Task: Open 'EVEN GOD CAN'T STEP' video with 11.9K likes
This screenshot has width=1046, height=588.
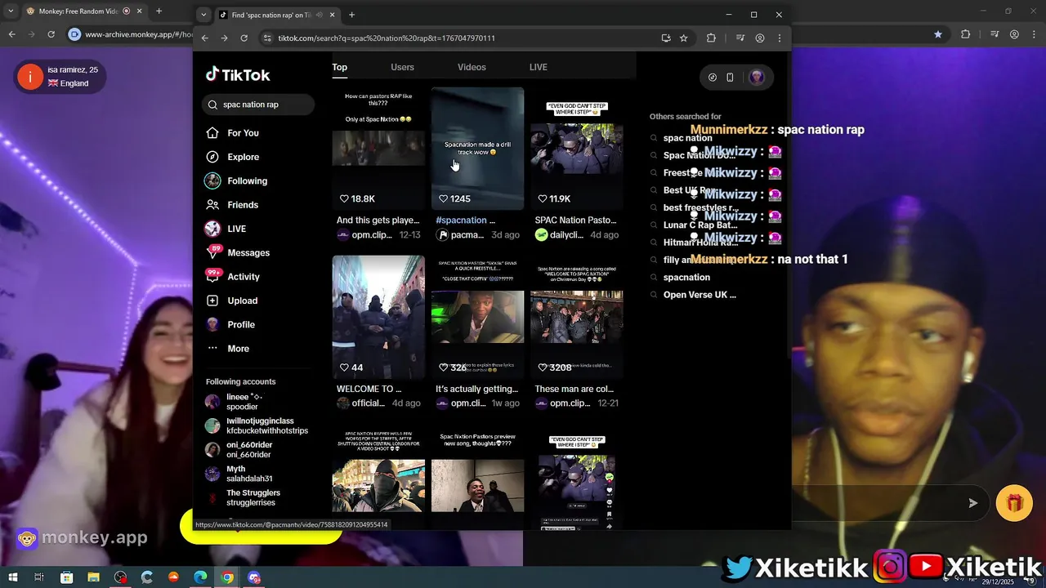Action: 576,149
